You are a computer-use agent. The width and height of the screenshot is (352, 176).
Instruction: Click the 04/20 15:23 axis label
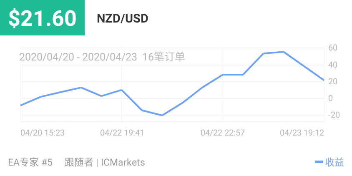[43, 133]
